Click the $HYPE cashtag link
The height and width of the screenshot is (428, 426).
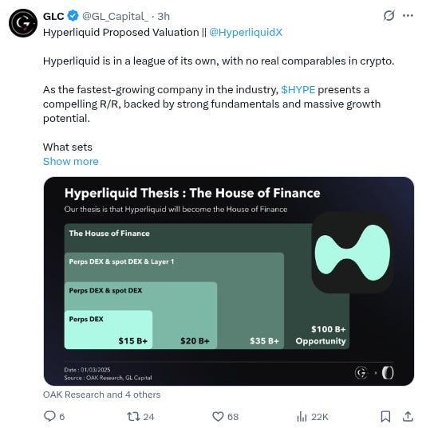(298, 89)
